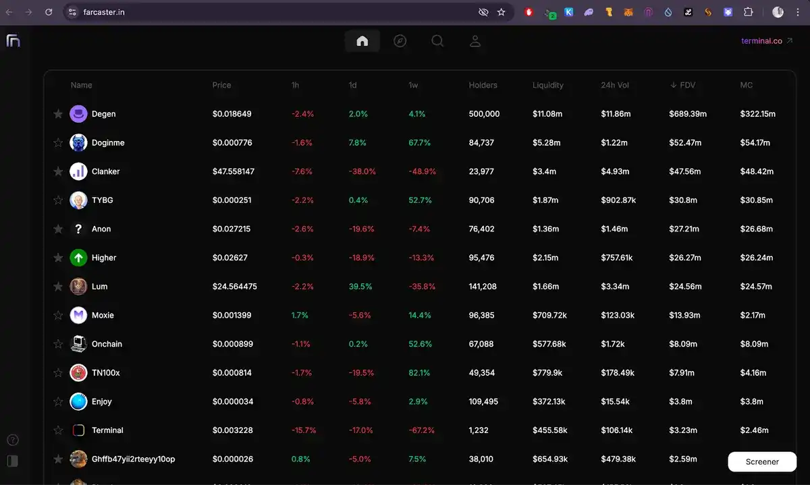This screenshot has width=810, height=485.
Task: Bookmark this page with star icon
Action: (501, 12)
